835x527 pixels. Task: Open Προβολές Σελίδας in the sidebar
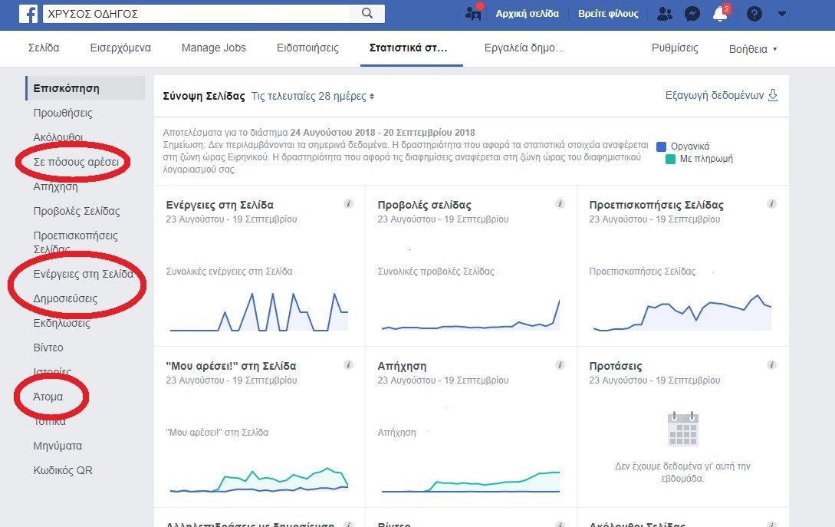click(77, 211)
